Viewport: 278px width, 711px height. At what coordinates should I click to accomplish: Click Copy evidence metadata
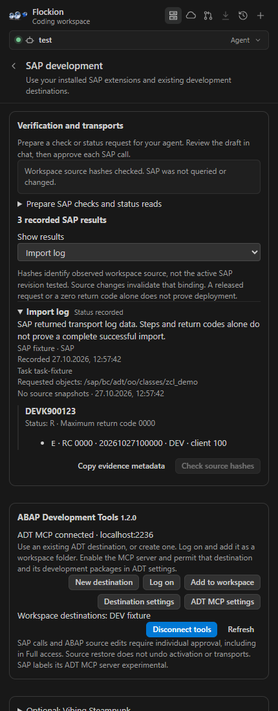[121, 465]
